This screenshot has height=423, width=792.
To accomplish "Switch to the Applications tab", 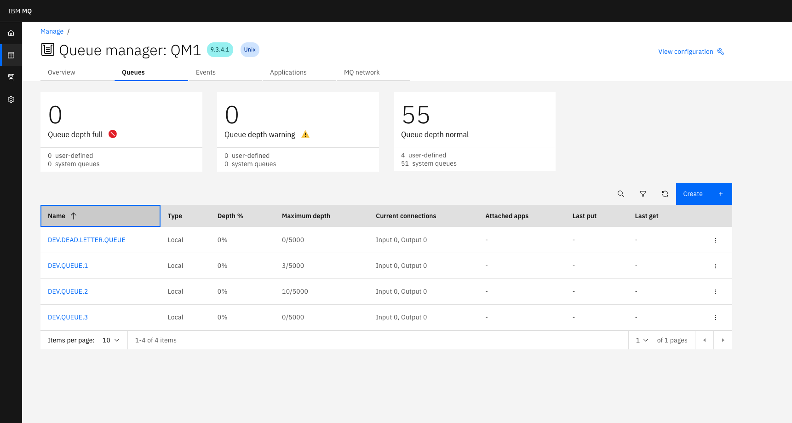I will (288, 72).
